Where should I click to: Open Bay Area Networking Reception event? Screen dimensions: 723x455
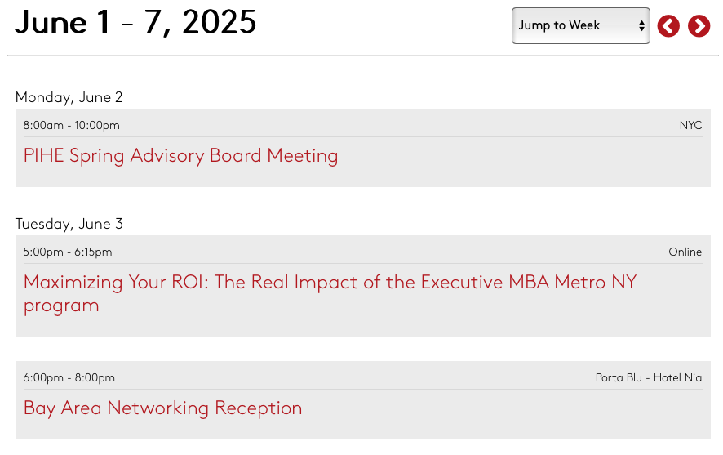tap(162, 408)
